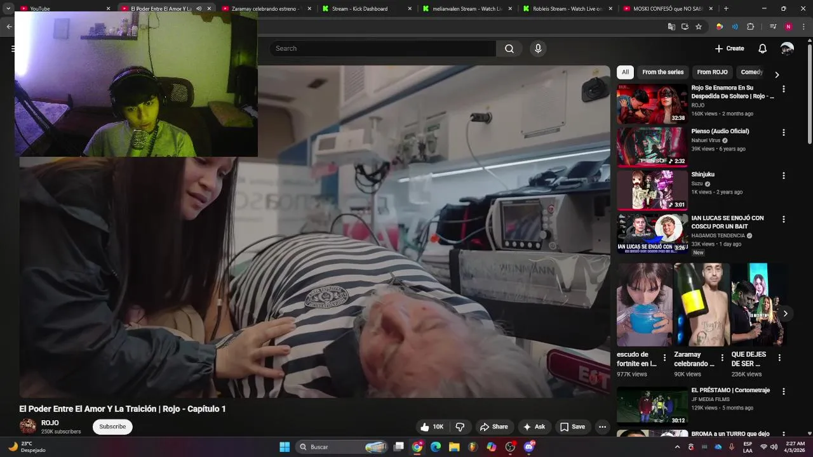Screen dimensions: 813x457
Task: Mute the El Poder Entre El Amor tab audio
Action: click(x=199, y=8)
